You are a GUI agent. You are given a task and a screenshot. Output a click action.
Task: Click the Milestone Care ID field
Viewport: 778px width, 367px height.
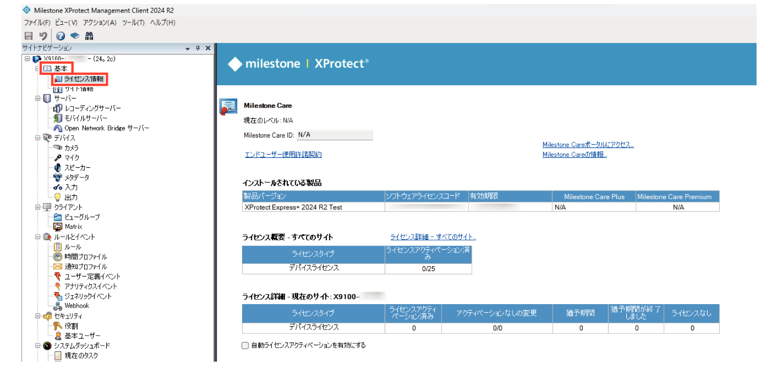335,135
